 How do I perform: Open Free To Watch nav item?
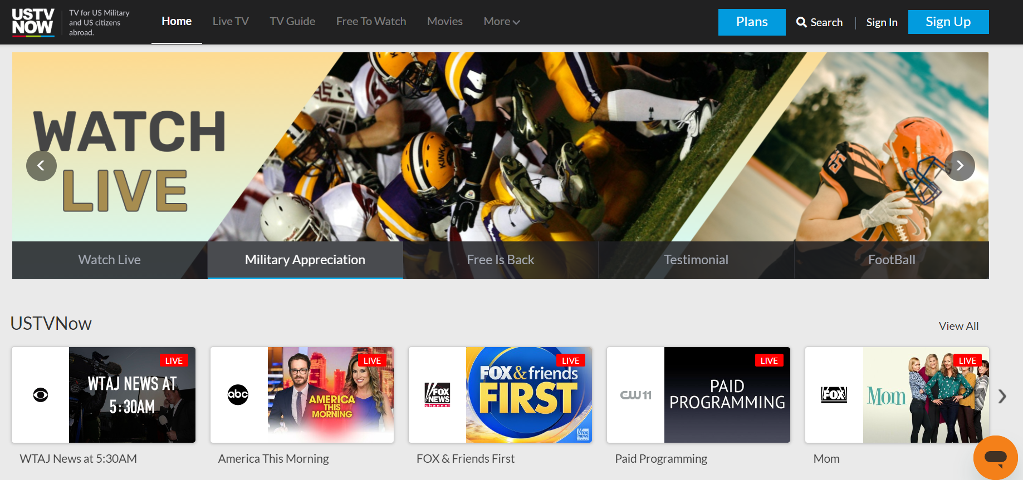[x=371, y=22]
